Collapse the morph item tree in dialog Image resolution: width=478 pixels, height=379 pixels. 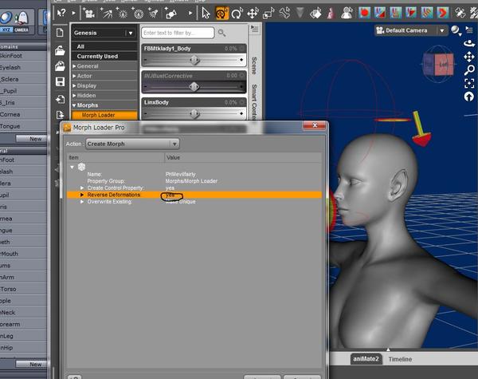click(x=72, y=167)
